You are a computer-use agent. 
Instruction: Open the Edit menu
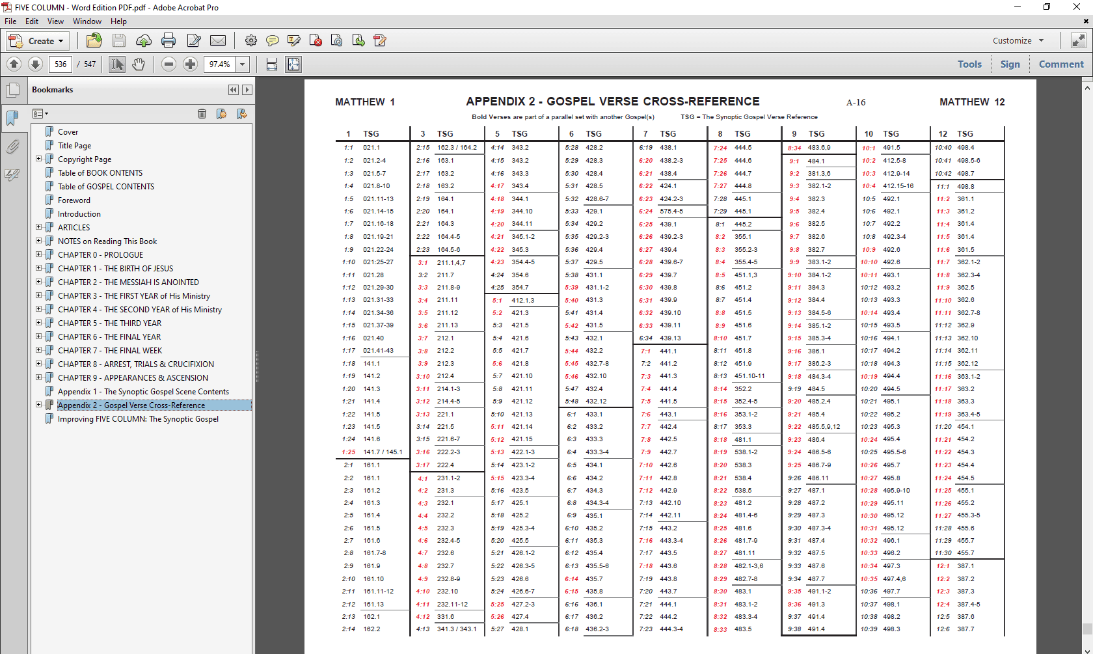pyautogui.click(x=32, y=21)
